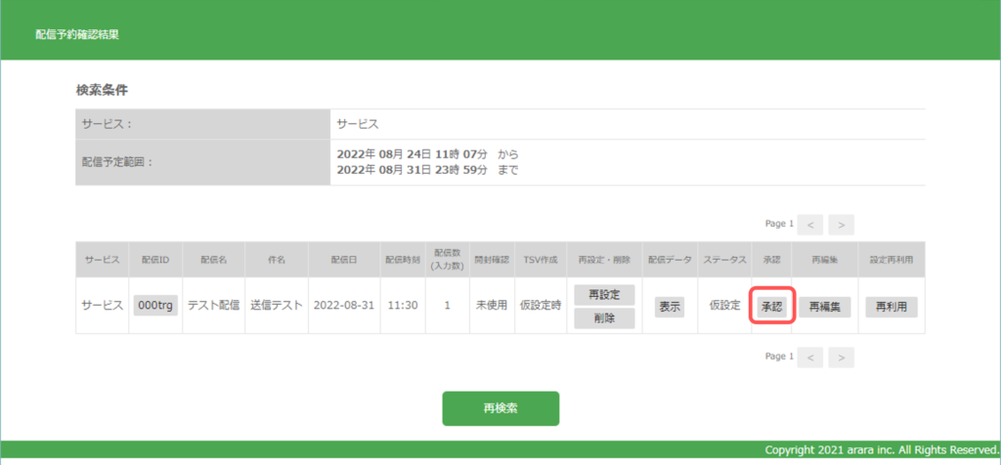The width and height of the screenshot is (1001, 465).
Task: Click the 配信ID column header
Action: click(155, 260)
